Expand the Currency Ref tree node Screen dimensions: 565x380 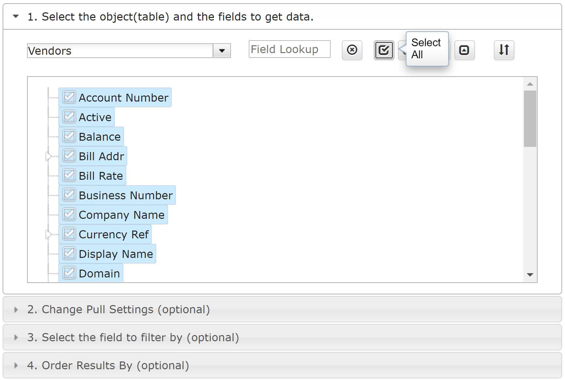tap(49, 234)
